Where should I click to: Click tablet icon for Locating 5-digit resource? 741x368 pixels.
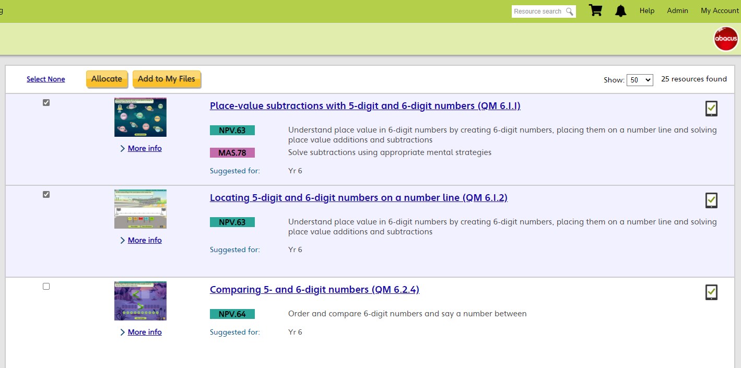pyautogui.click(x=711, y=200)
